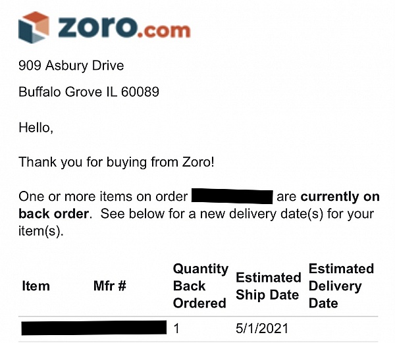Click the redacted item entry in table
This screenshot has height=343, width=395.
pyautogui.click(x=93, y=328)
